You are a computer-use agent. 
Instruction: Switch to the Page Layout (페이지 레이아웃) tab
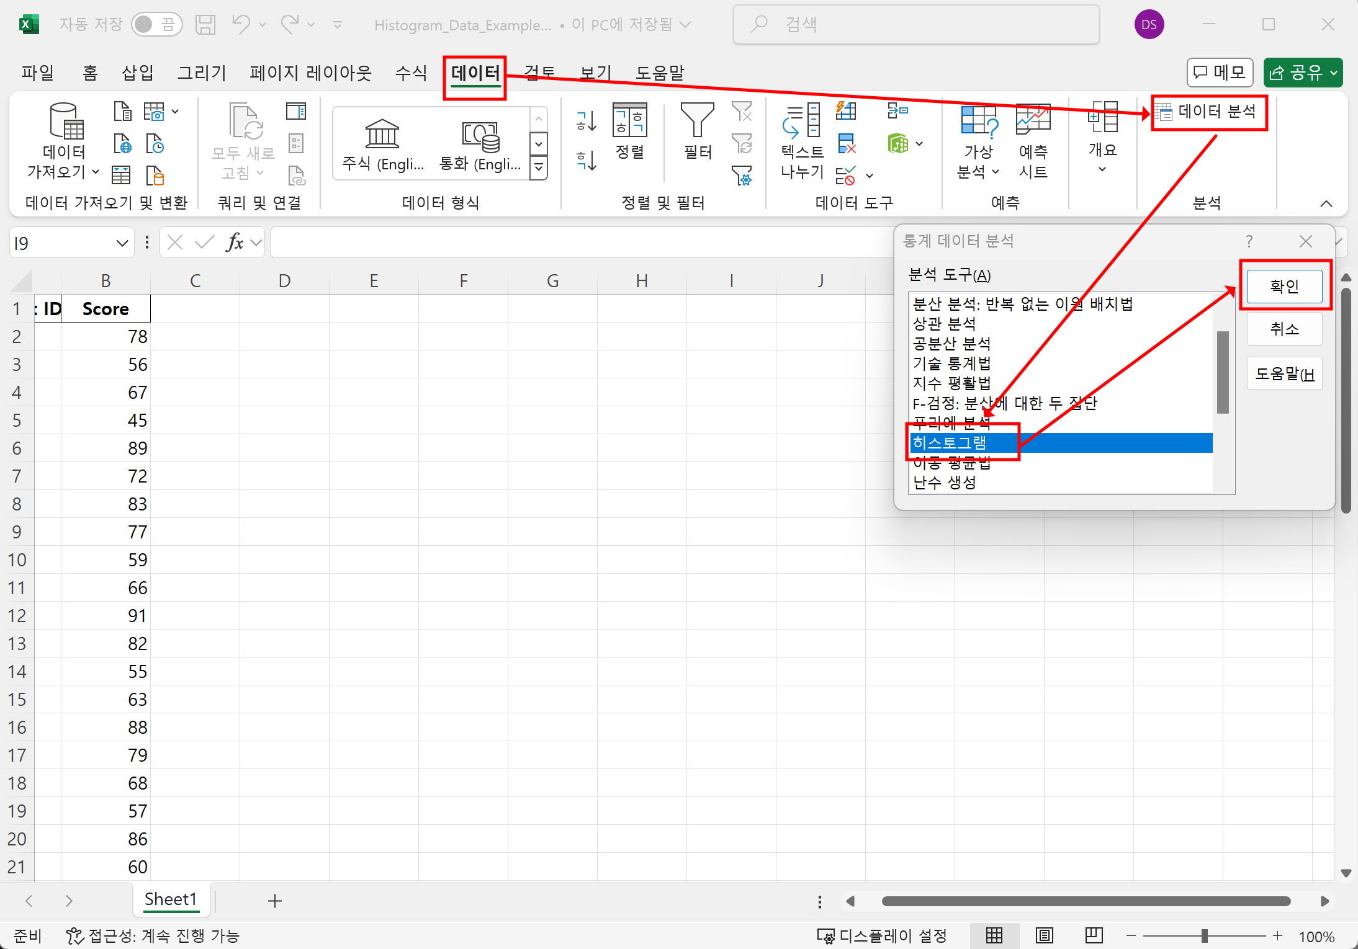(310, 73)
